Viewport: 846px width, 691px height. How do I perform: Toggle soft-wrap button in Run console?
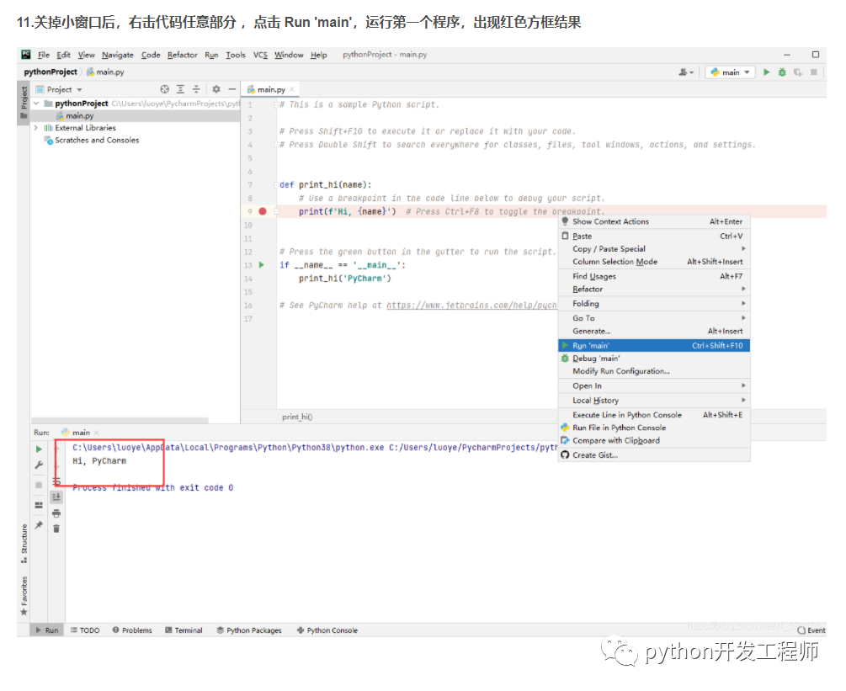coord(56,481)
